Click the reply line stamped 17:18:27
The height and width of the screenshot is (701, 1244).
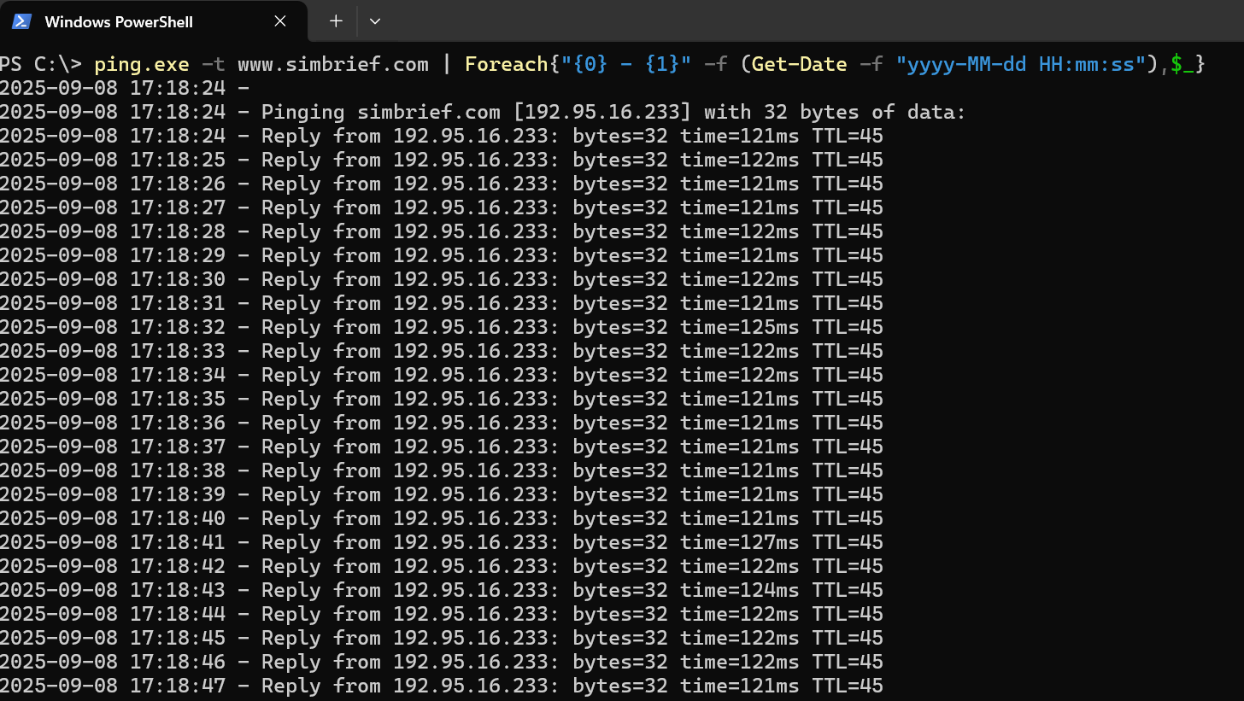[442, 207]
